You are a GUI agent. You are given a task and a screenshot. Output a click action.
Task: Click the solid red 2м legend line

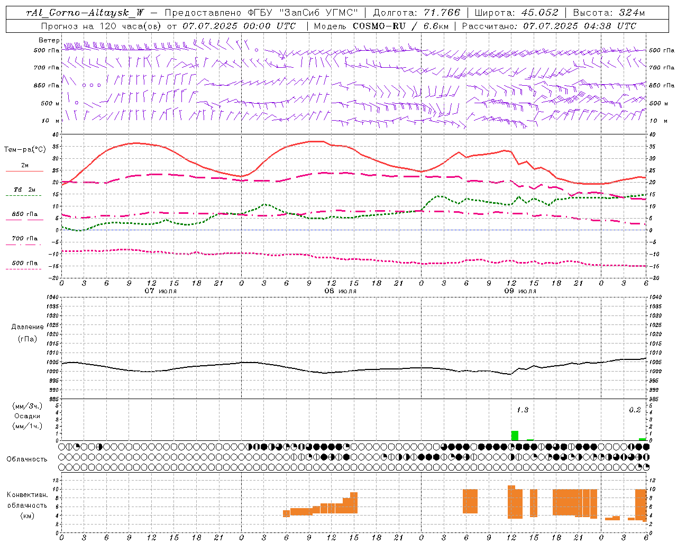coord(24,171)
